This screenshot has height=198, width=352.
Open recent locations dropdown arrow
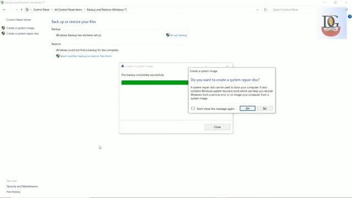tap(16, 10)
